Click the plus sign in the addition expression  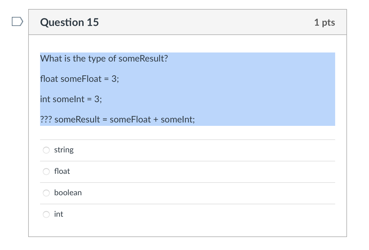[156, 120]
